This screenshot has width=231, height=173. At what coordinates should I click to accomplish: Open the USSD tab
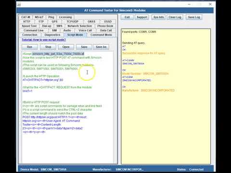108,22
